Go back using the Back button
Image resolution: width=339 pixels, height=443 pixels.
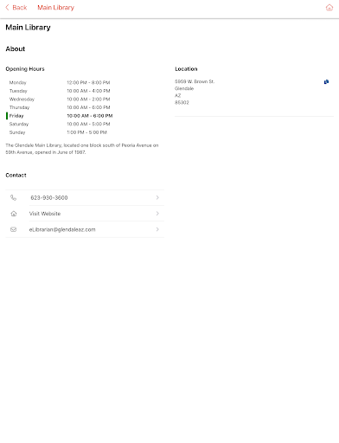pos(16,8)
